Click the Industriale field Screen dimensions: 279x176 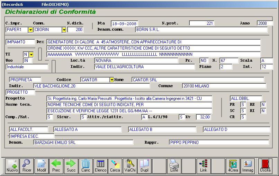[27, 67]
